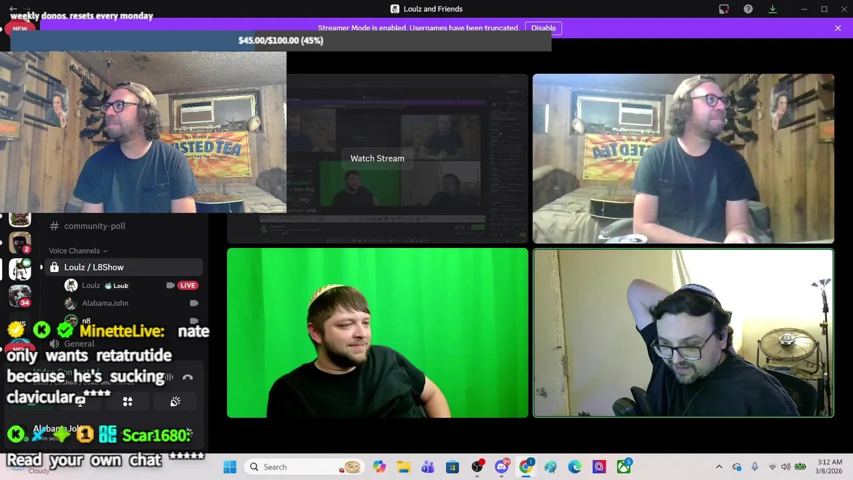
Task: Open Wi-Fi network settings in system tray
Action: (x=772, y=467)
